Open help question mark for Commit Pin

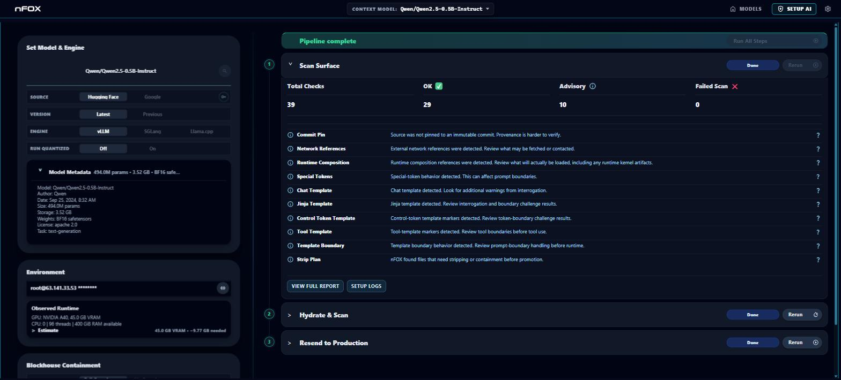(x=818, y=135)
